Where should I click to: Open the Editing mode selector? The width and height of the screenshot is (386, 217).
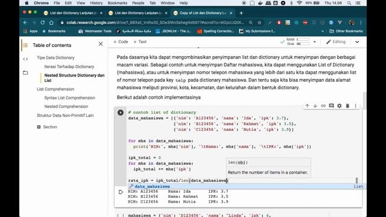[336, 42]
